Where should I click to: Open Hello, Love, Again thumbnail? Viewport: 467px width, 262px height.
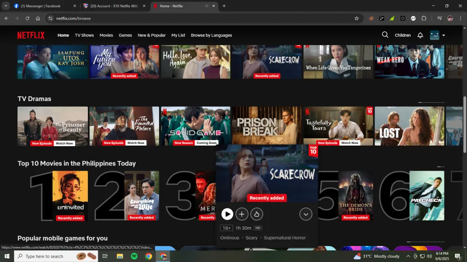pos(196,61)
